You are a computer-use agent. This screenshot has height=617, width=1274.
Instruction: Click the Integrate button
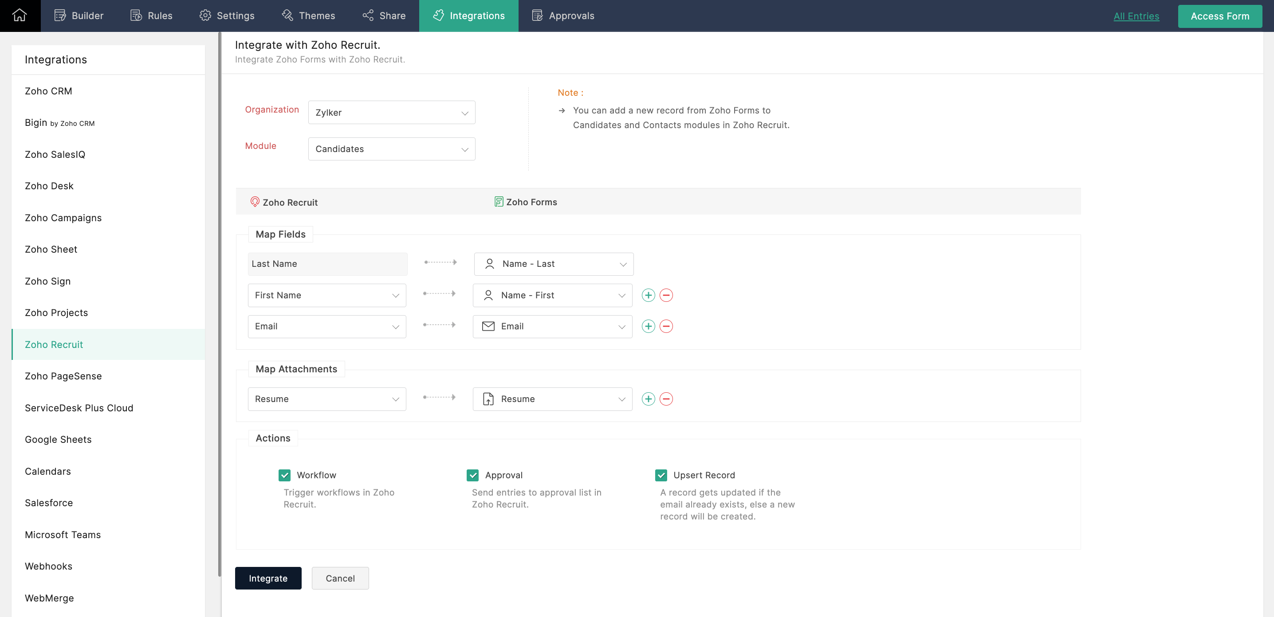[x=268, y=578]
